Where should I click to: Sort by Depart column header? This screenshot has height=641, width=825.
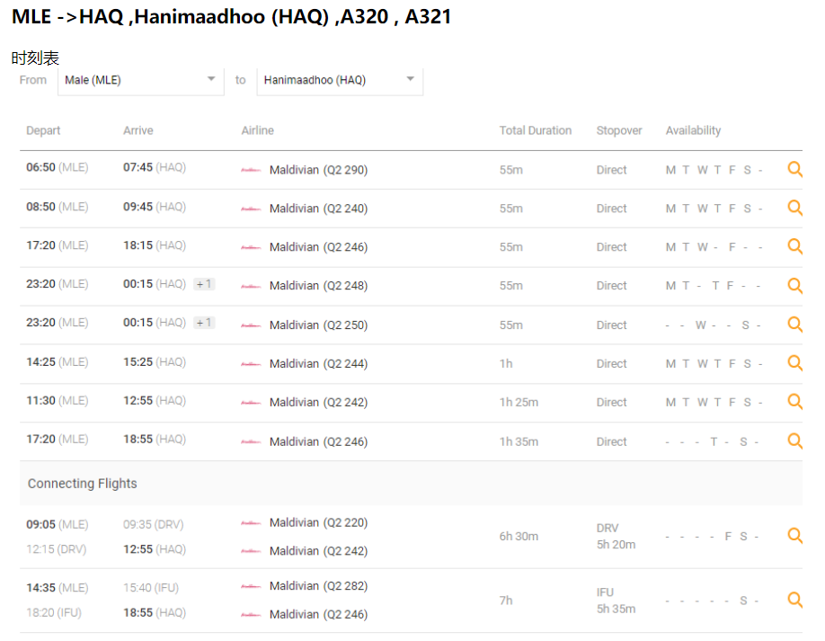(x=43, y=130)
